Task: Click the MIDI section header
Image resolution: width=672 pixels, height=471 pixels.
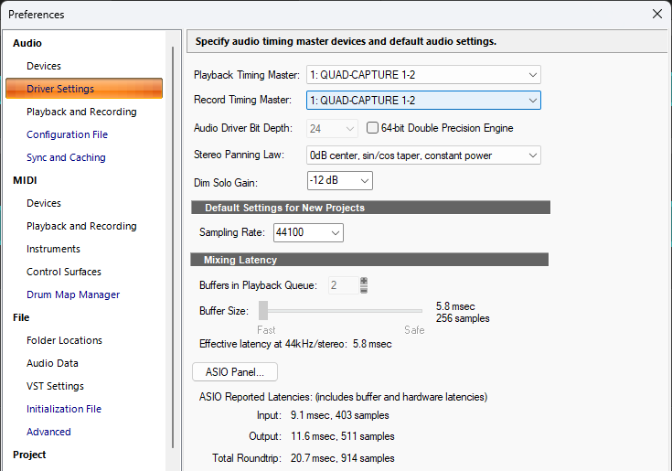Action: 25,180
